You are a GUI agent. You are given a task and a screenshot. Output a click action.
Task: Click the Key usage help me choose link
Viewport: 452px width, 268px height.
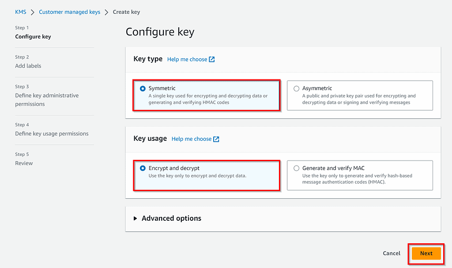[x=192, y=139]
